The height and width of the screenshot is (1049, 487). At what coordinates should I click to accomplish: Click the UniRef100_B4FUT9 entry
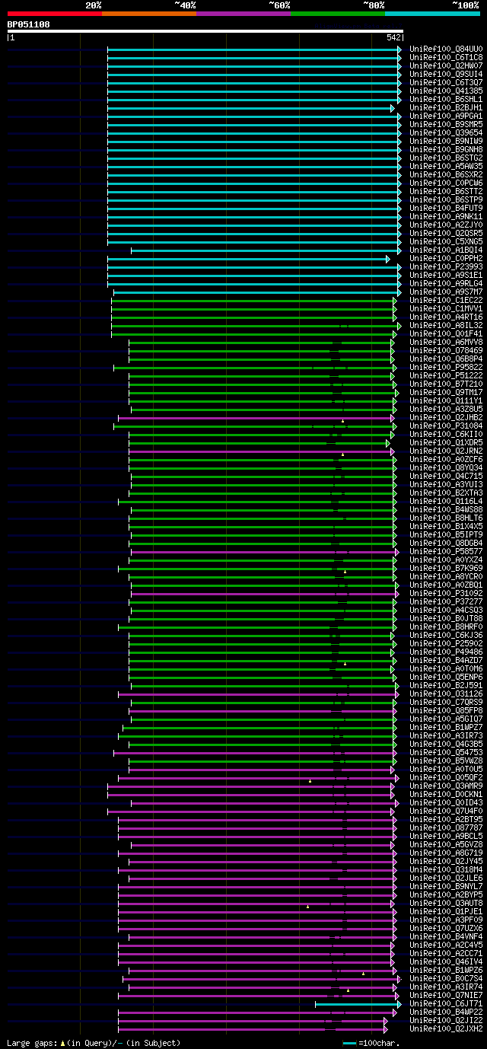[x=446, y=208]
